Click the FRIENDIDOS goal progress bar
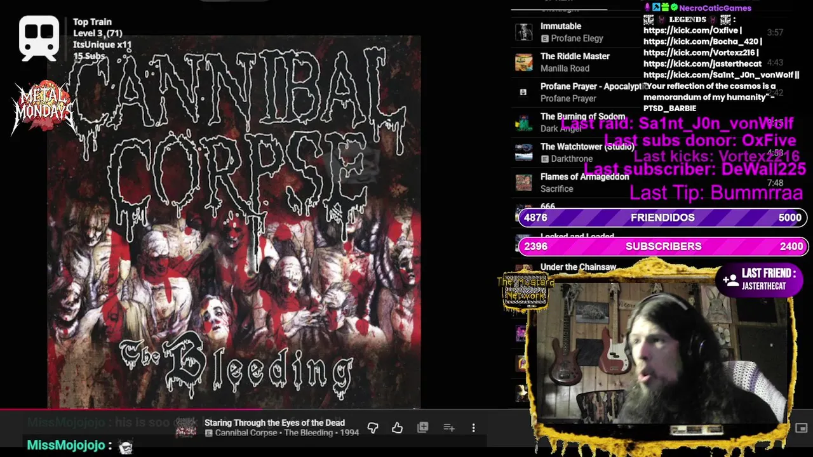813x457 pixels. point(662,217)
